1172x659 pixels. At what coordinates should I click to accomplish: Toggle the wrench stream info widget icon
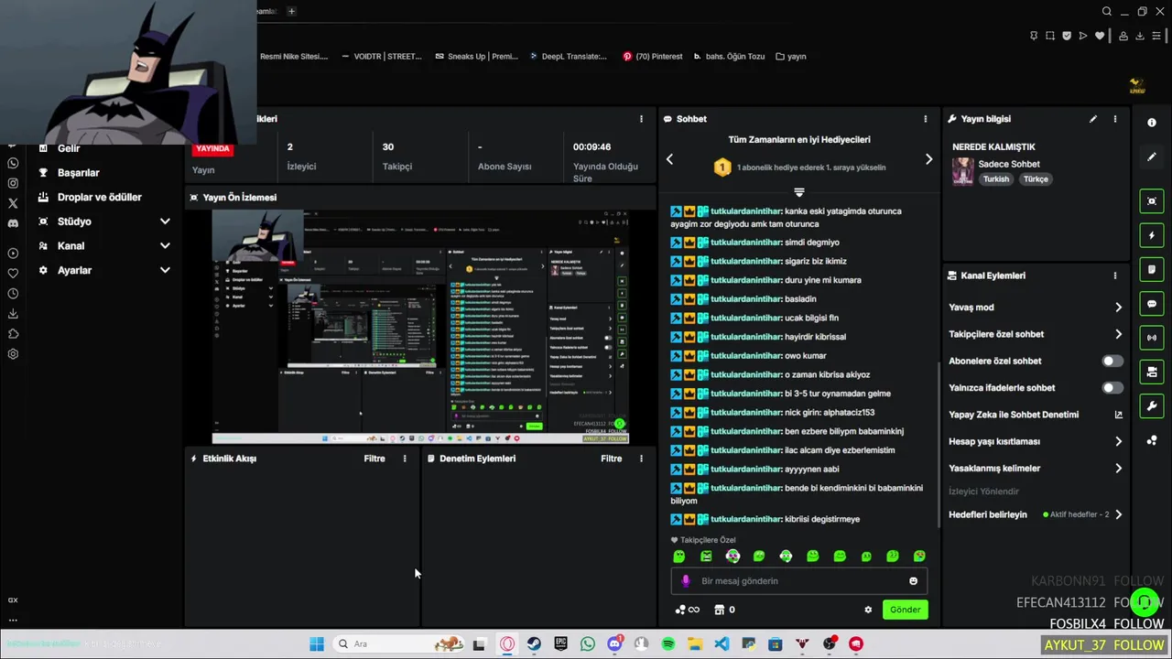coord(1152,406)
